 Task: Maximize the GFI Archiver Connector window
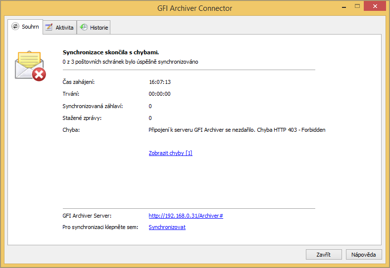pyautogui.click(x=357, y=6)
